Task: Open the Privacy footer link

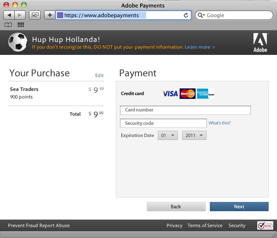Action: (x=174, y=225)
